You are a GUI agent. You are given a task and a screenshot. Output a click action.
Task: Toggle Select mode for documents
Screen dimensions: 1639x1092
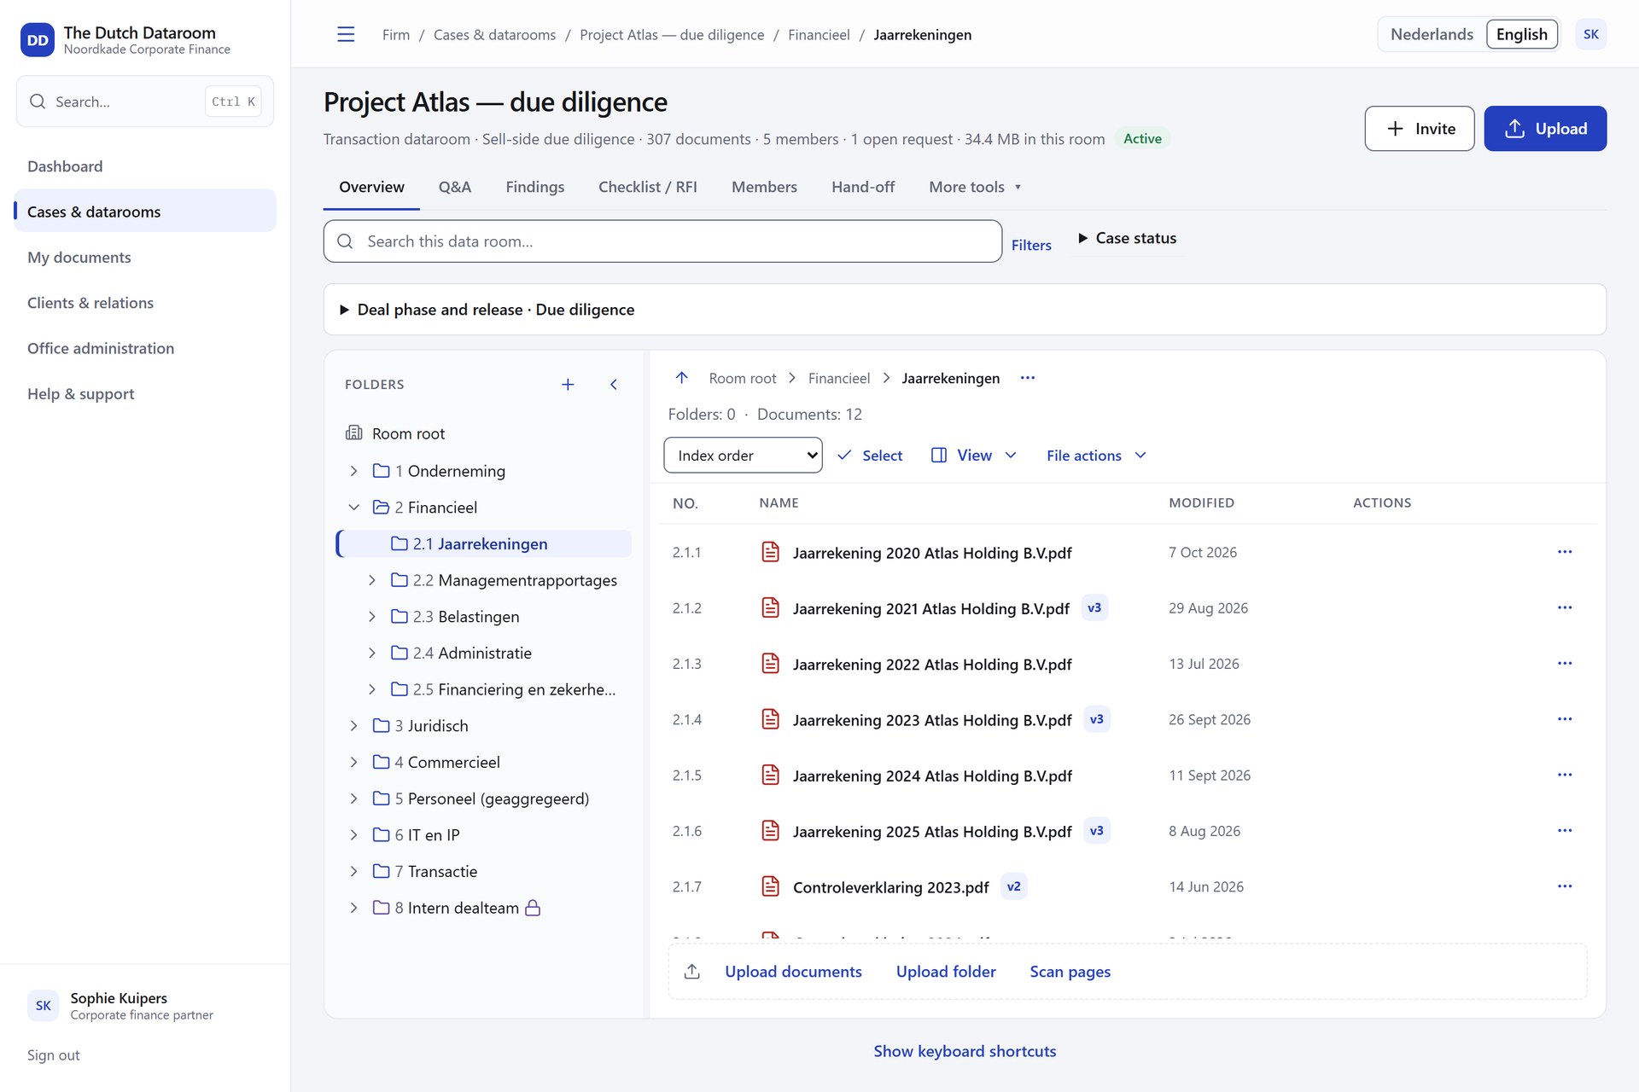click(x=870, y=456)
